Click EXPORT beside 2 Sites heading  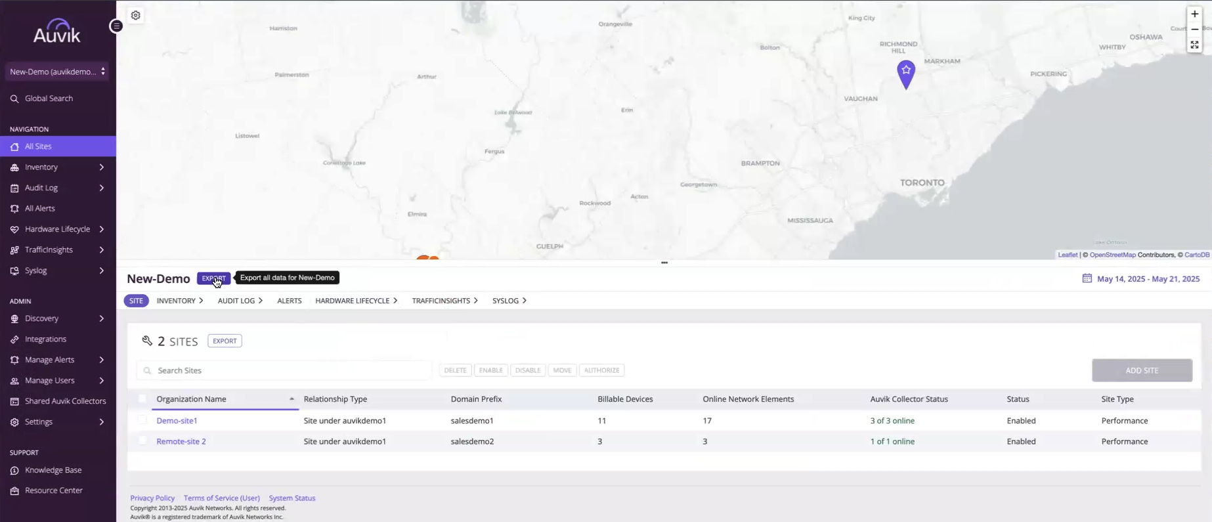click(225, 341)
